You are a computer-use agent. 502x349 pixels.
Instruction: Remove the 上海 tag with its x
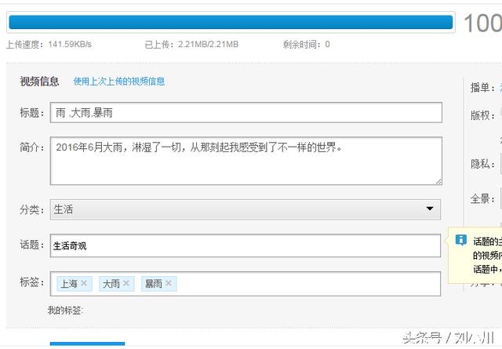pos(84,283)
